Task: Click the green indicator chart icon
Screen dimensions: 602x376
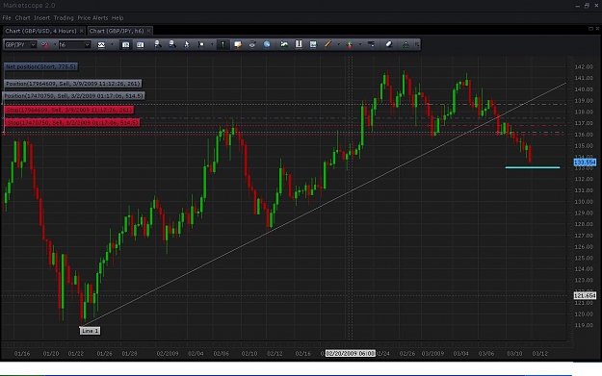Action: click(x=284, y=45)
